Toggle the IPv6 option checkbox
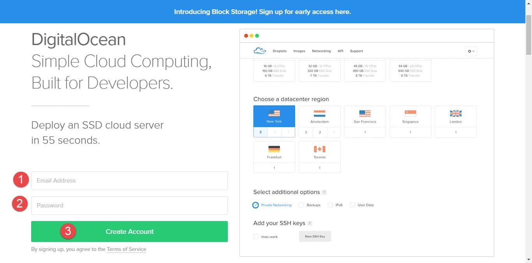 330,205
